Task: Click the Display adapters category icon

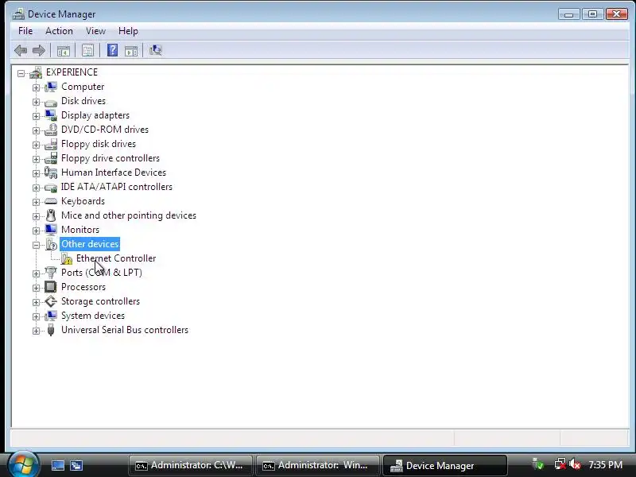Action: tap(51, 115)
